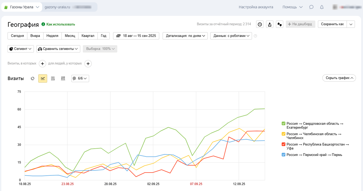Image resolution: width=363 pixels, height=191 pixels.
Task: Click the red Уфа legend color swatch
Action: click(283, 144)
